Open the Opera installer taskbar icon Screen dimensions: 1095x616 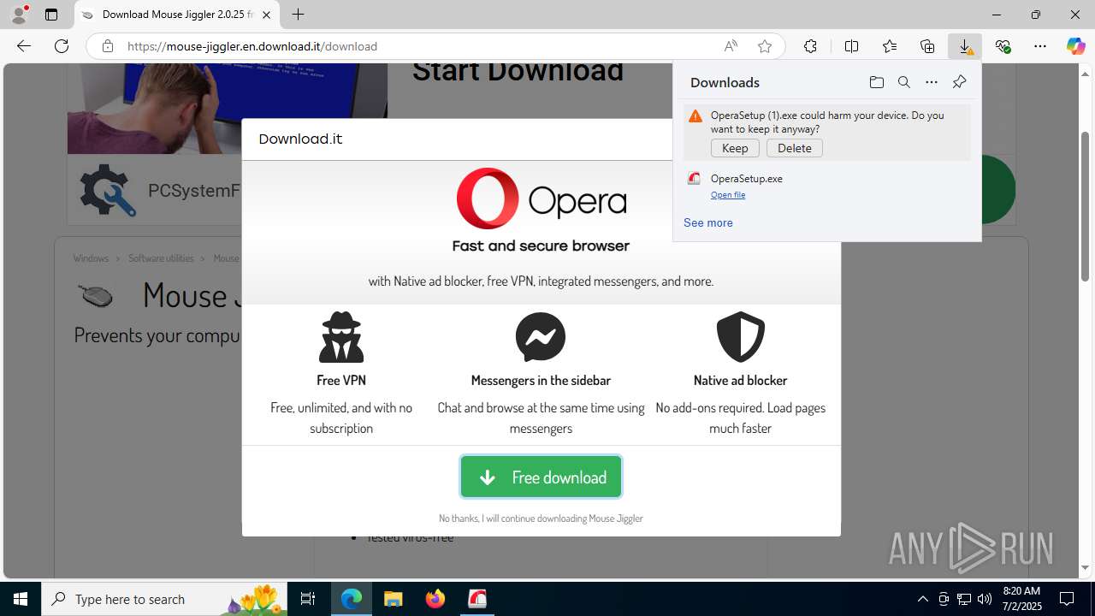(476, 599)
